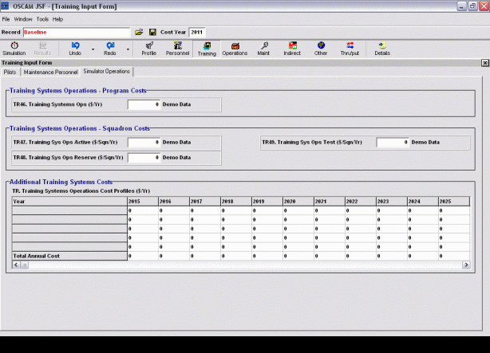This screenshot has width=490, height=353.
Task: Switch to the Maintenance Personnel tab
Action: click(50, 72)
